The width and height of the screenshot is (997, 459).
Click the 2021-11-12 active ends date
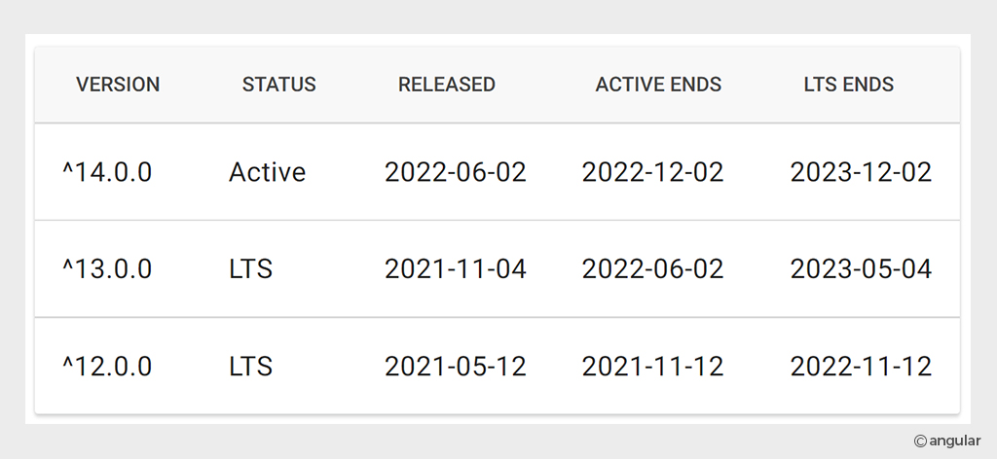pos(652,367)
